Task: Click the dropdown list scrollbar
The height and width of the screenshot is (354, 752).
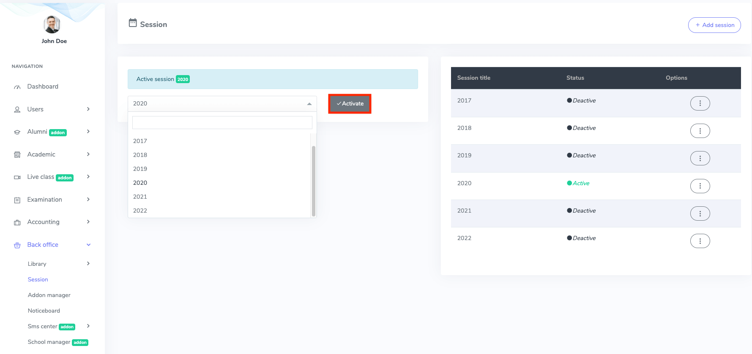Action: (x=313, y=181)
